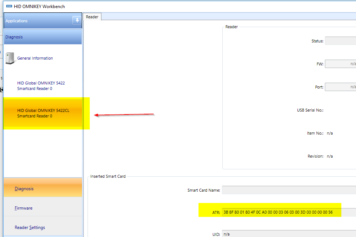
Task: Click the HID OMNIKEY Workbench title bar icon
Action: tap(8, 6)
